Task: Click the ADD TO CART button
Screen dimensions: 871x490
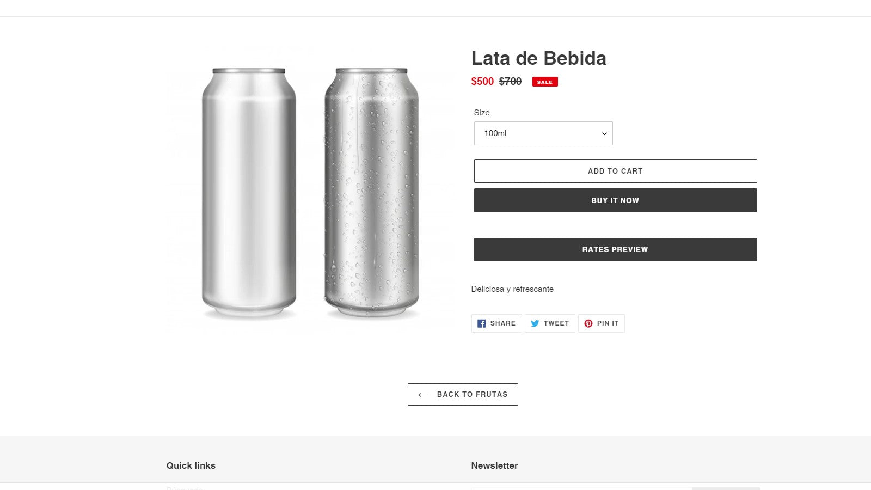Action: (x=615, y=170)
